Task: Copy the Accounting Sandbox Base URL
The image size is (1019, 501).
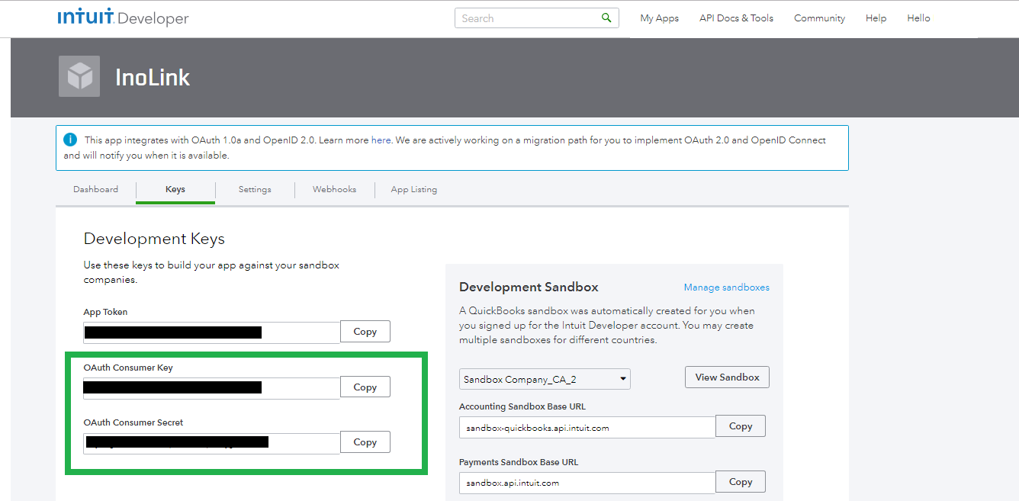Action: 741,426
